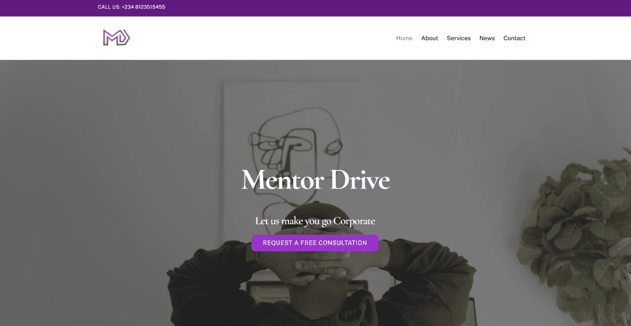The width and height of the screenshot is (631, 326).
Task: Click the CALL US label
Action: 109,7
